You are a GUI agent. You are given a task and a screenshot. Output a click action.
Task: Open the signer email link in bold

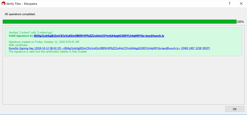(x=99, y=36)
